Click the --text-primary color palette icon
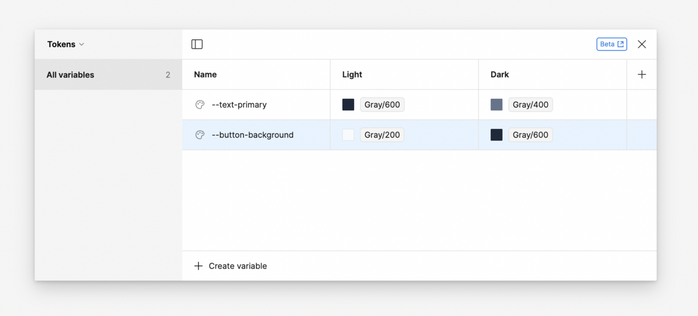Viewport: 698px width, 316px height. (200, 105)
